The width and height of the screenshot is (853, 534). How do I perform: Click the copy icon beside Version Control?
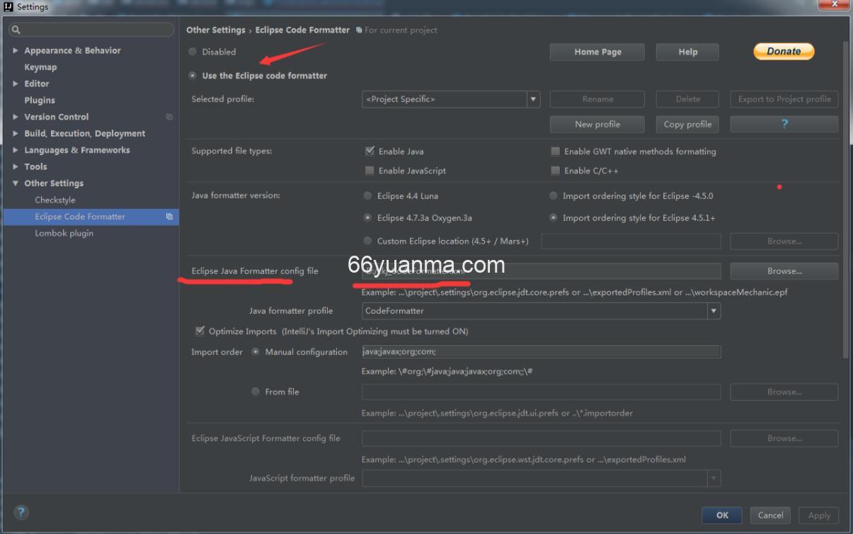(x=169, y=117)
